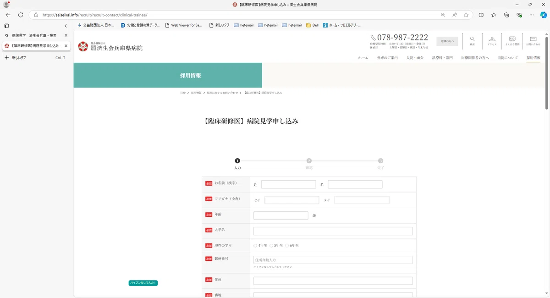550x298 pixels.
Task: Open 医療関係者の方へ menu item
Action: [475, 58]
